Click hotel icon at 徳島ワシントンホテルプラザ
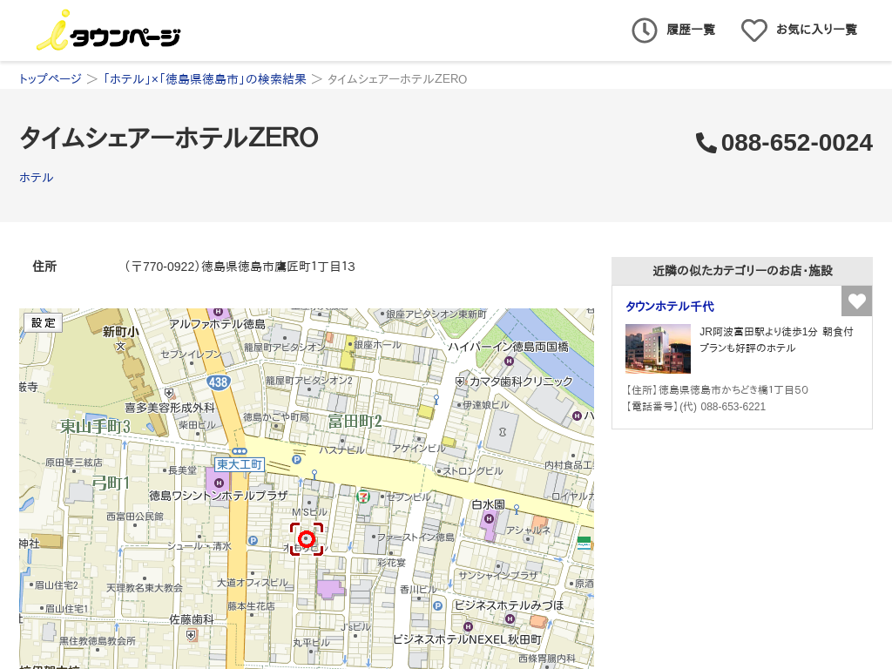 pos(219,483)
